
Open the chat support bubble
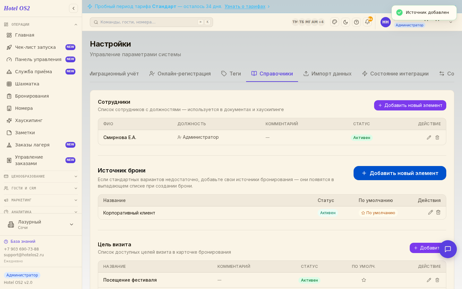tap(448, 249)
